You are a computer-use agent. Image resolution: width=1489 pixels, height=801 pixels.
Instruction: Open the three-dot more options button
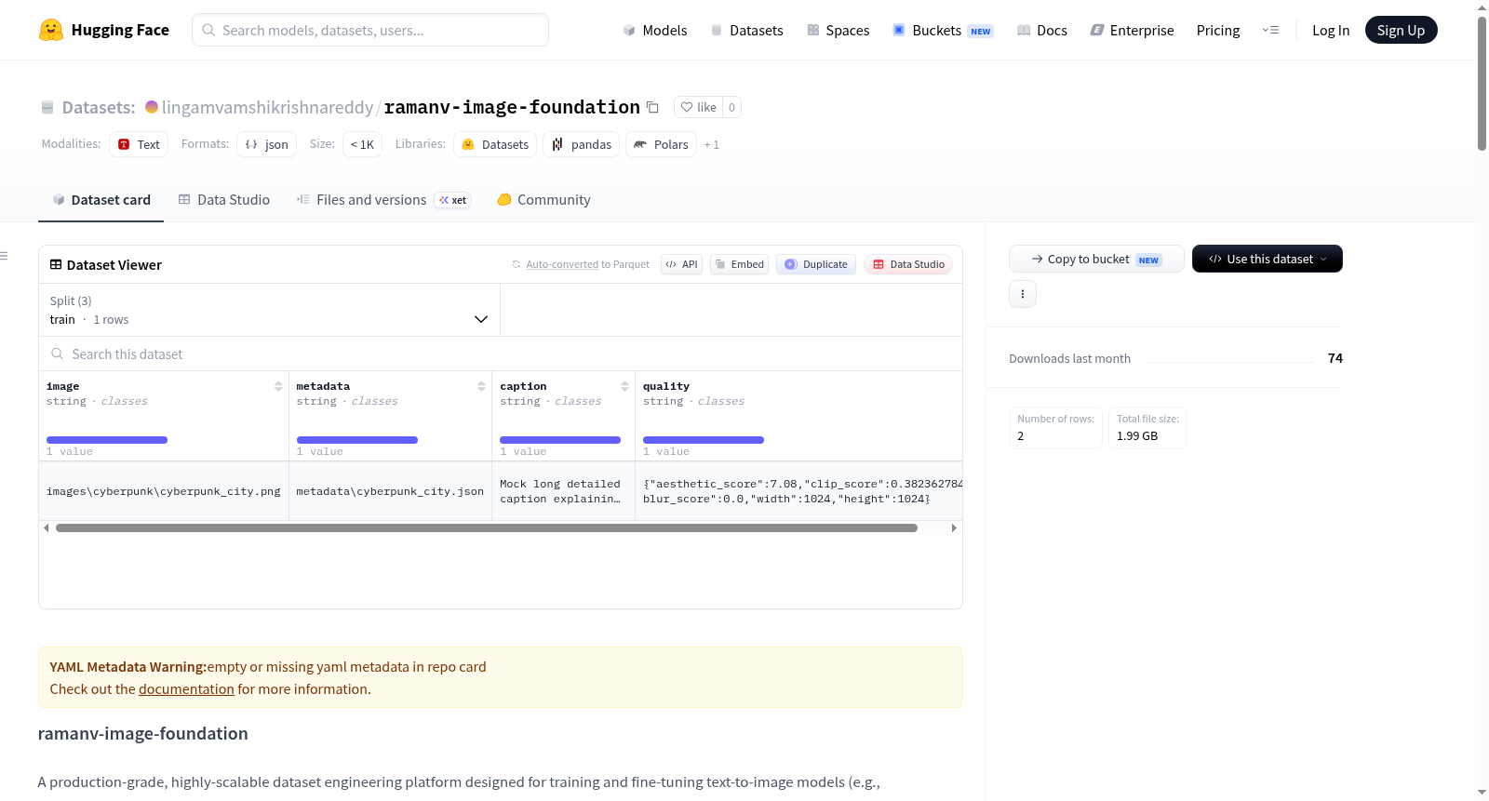pyautogui.click(x=1023, y=294)
